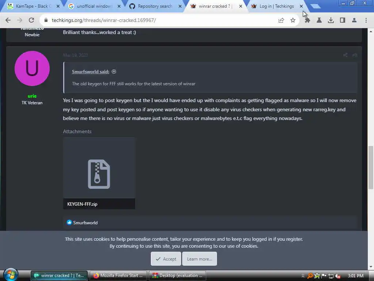This screenshot has height=281, width=374.
Task: Open a new browser tab
Action: pyautogui.click(x=315, y=6)
